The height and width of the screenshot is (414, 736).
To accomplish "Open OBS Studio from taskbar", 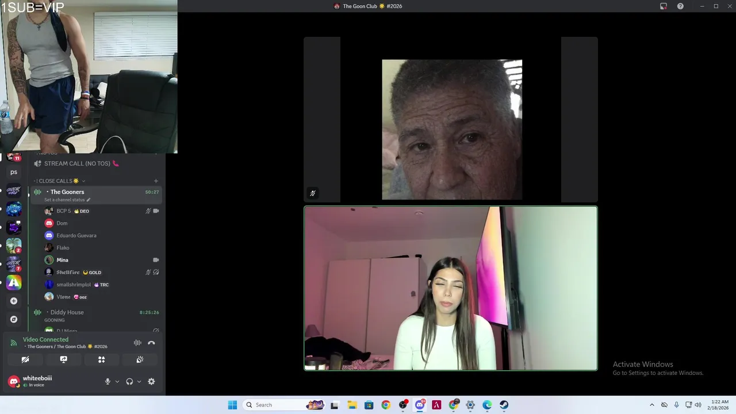I will coord(402,405).
